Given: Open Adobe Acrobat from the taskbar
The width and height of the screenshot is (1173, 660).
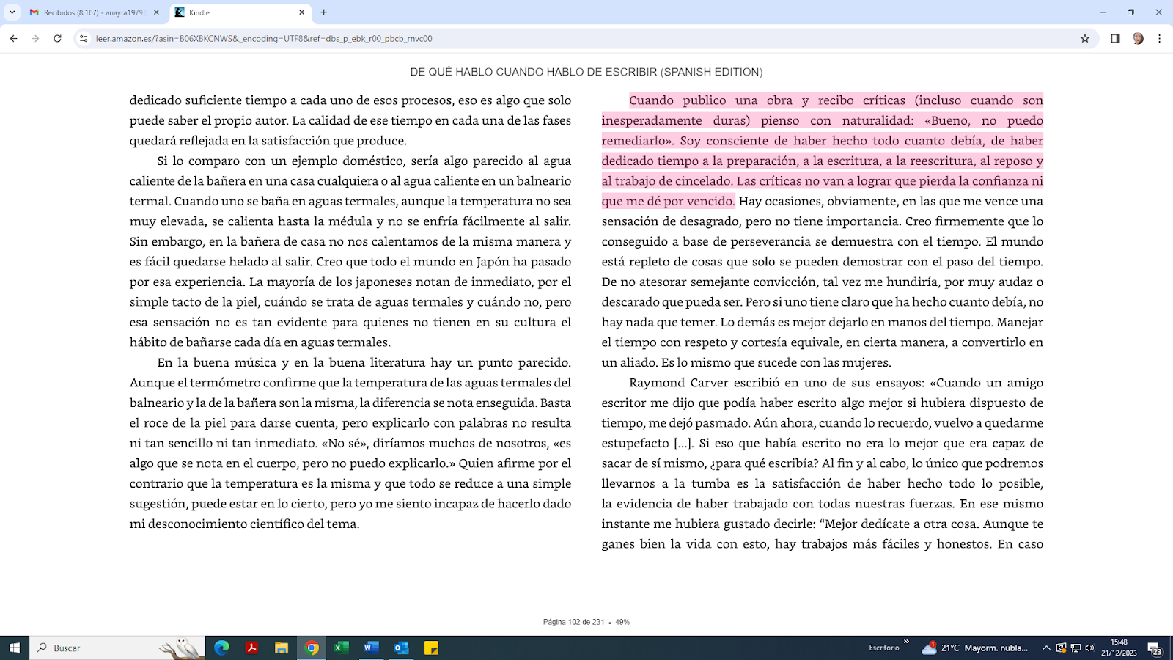Looking at the screenshot, I should pyautogui.click(x=251, y=648).
